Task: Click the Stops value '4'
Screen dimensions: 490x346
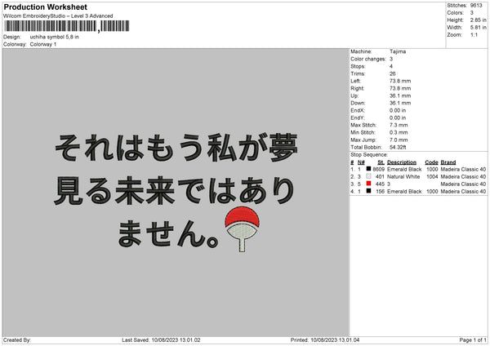Action: point(391,66)
